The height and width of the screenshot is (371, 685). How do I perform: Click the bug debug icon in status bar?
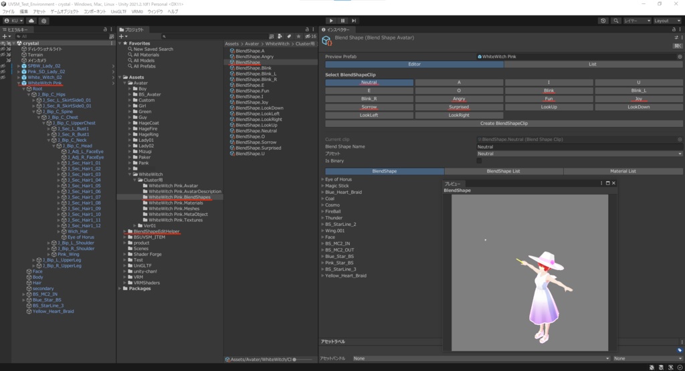(x=652, y=368)
